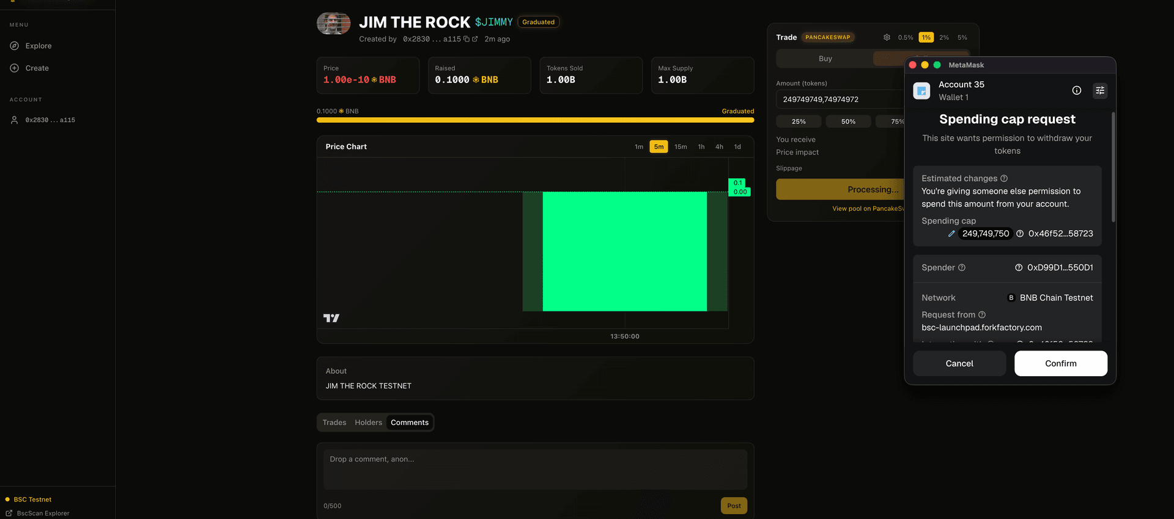The image size is (1174, 519).
Task: Cancel the MetaMask spending cap request
Action: tap(959, 363)
